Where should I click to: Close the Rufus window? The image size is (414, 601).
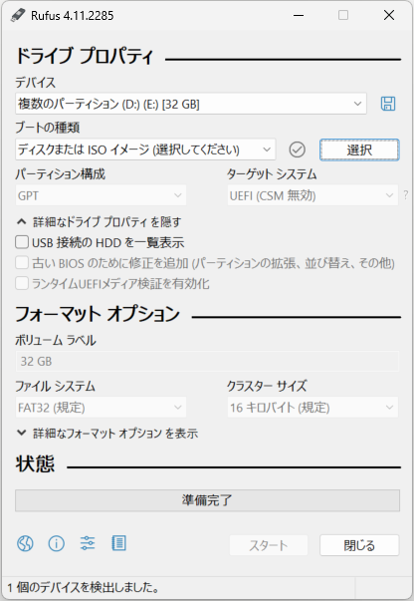coord(389,15)
